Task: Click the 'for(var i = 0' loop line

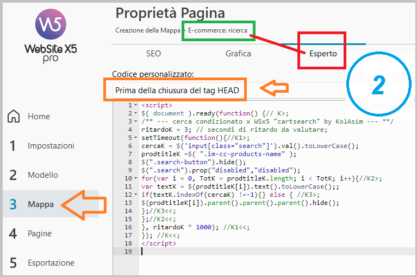Action: pos(262,178)
